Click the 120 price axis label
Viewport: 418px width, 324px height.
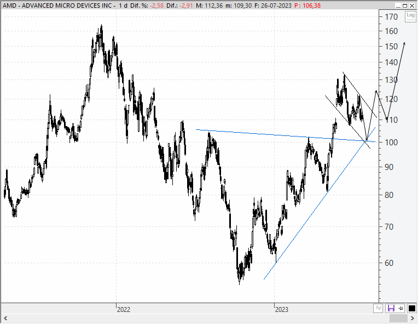tap(391, 99)
